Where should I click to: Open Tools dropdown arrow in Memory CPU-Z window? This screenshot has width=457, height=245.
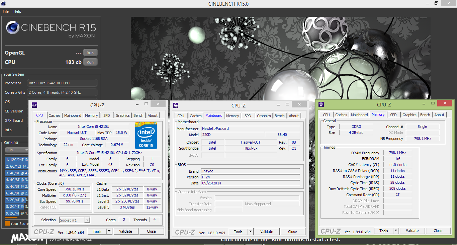coord(396,231)
